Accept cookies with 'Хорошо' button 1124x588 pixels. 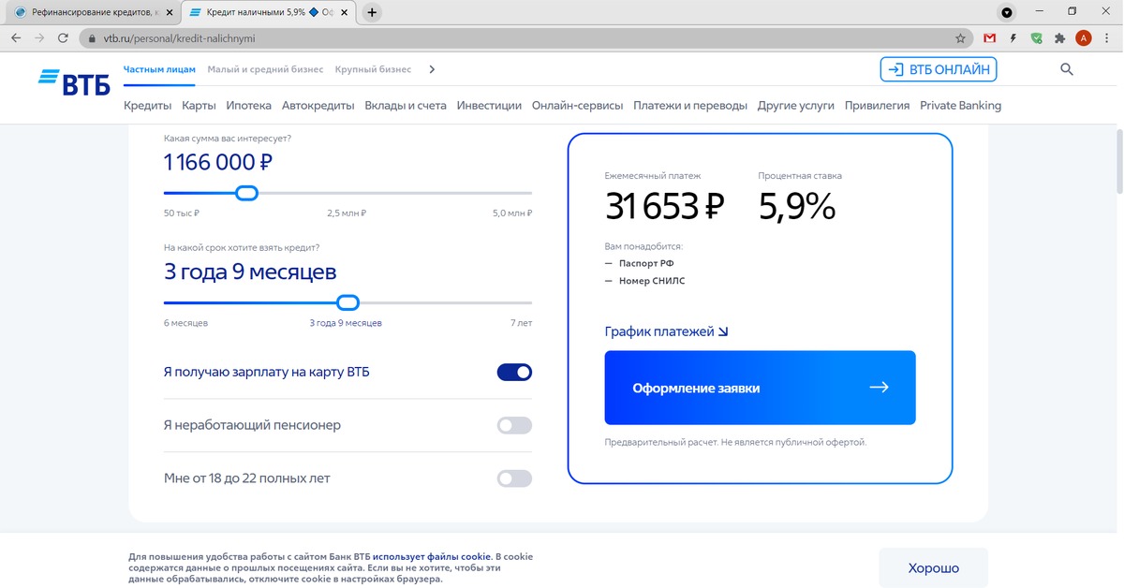click(933, 567)
